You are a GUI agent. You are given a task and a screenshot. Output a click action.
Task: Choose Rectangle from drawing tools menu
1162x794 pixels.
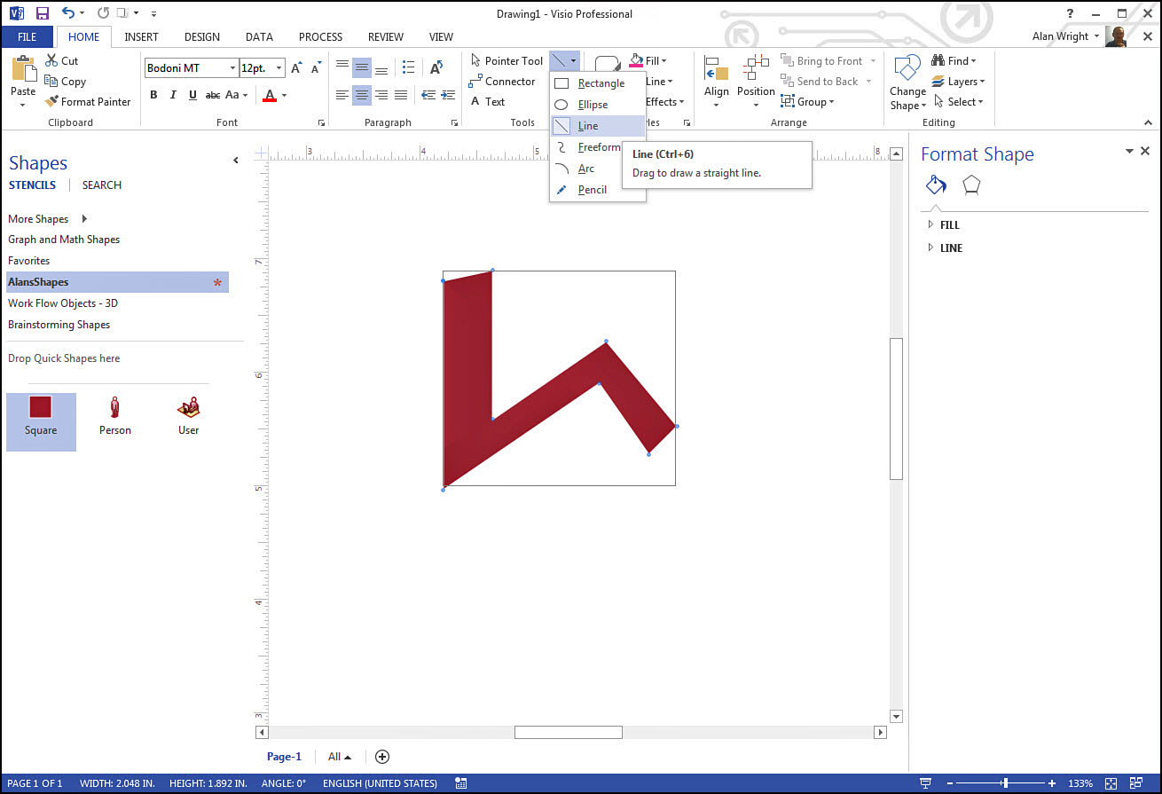click(598, 83)
